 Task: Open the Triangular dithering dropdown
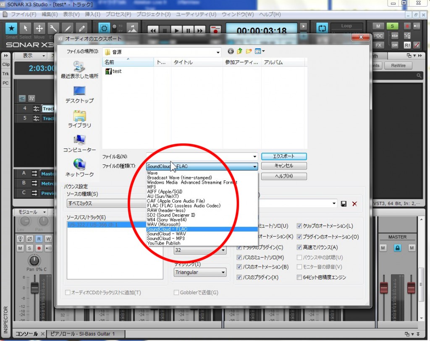click(200, 272)
